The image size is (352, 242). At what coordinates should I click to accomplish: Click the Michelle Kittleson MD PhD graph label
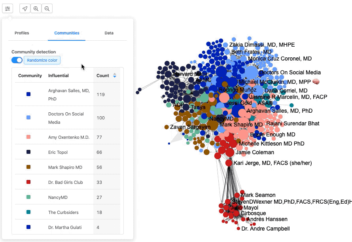coord(271,144)
